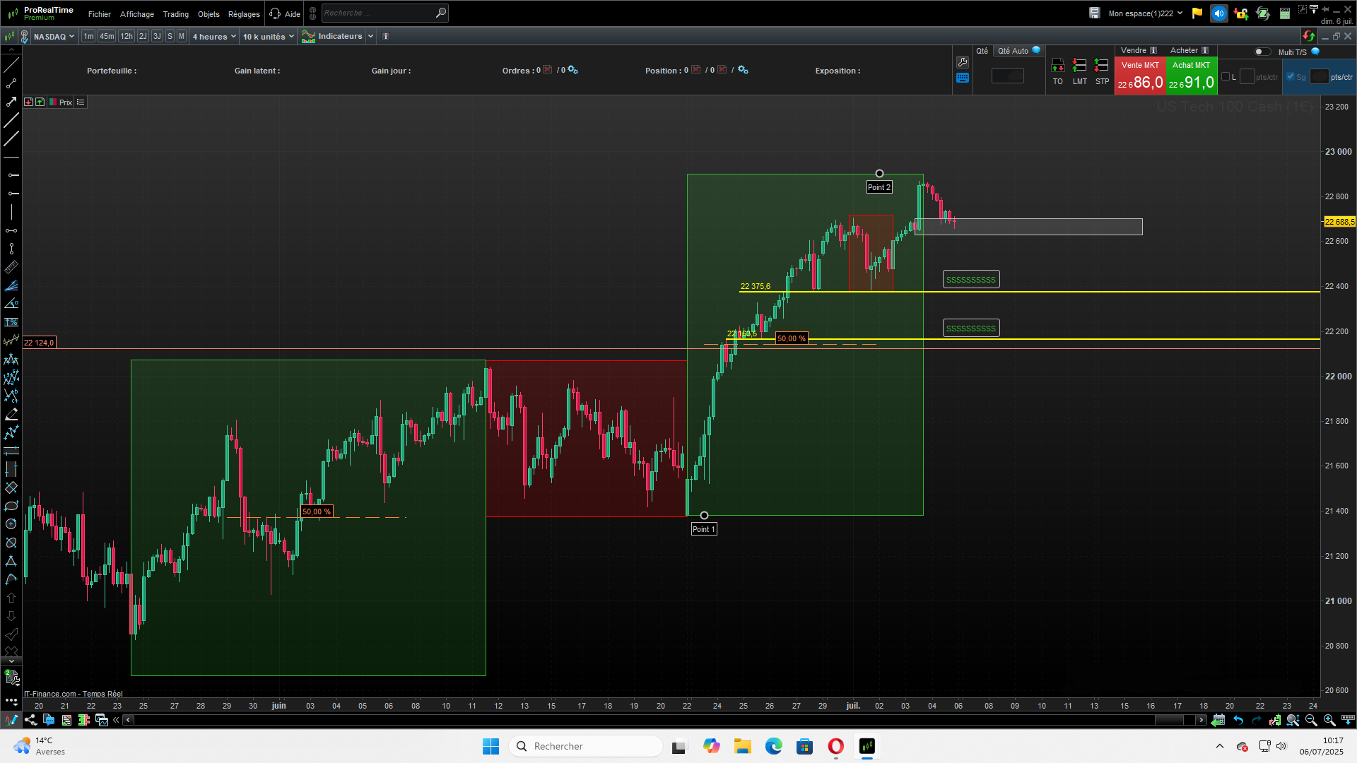Select the STP stop order icon
This screenshot has width=1357, height=763.
point(1101,66)
